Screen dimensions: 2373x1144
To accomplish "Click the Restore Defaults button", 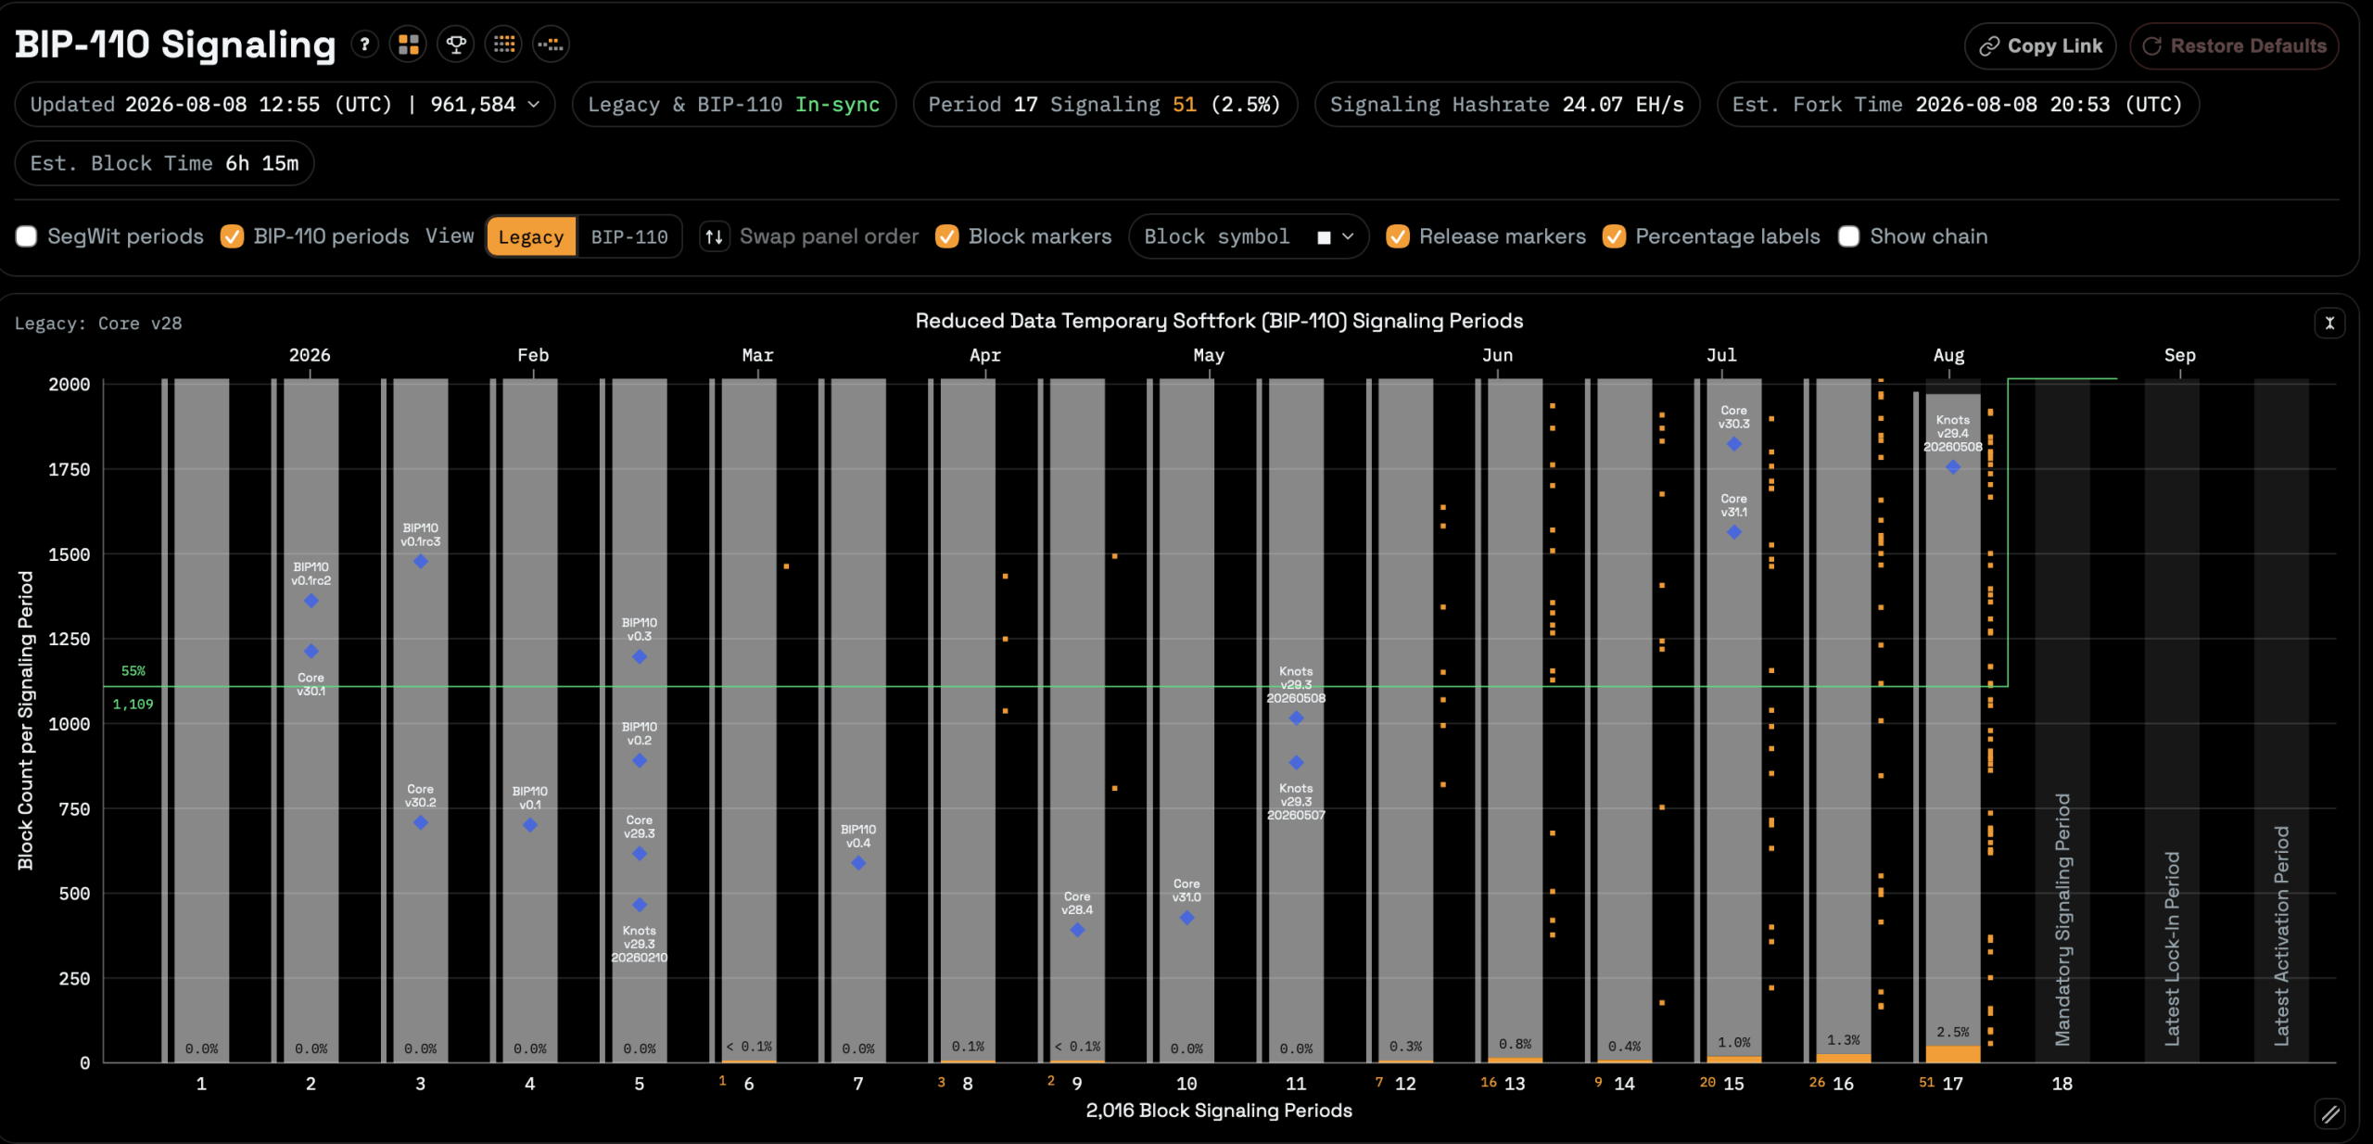I will [x=2234, y=46].
